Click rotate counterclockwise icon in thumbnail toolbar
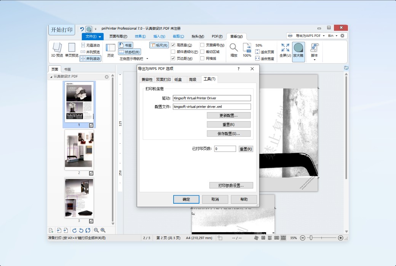This screenshot has height=266, width=396. point(81,230)
